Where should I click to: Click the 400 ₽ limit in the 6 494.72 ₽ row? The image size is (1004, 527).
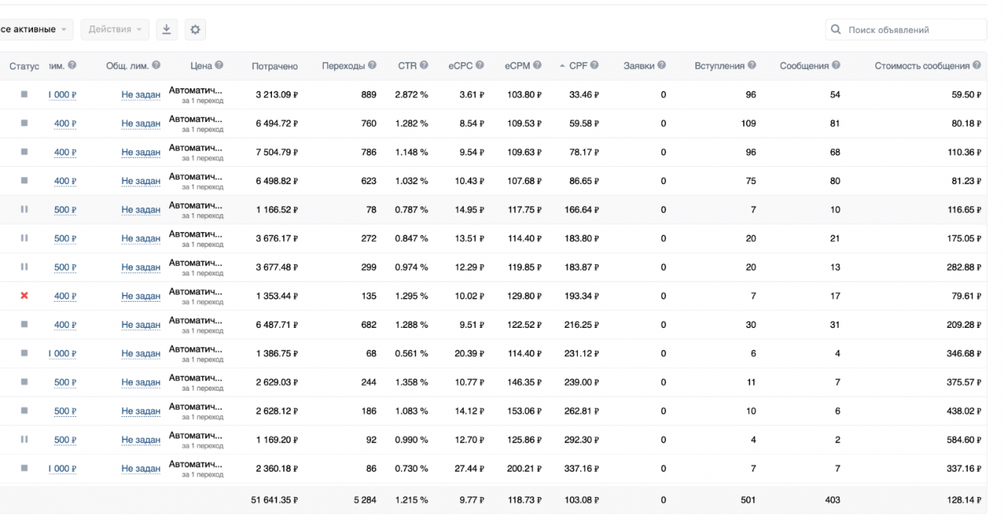[x=65, y=124]
